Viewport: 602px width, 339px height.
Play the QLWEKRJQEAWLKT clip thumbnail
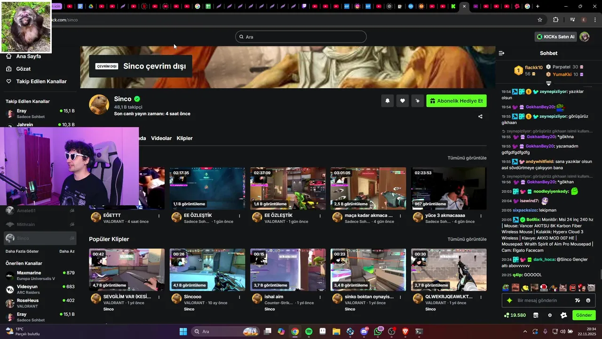click(x=449, y=270)
